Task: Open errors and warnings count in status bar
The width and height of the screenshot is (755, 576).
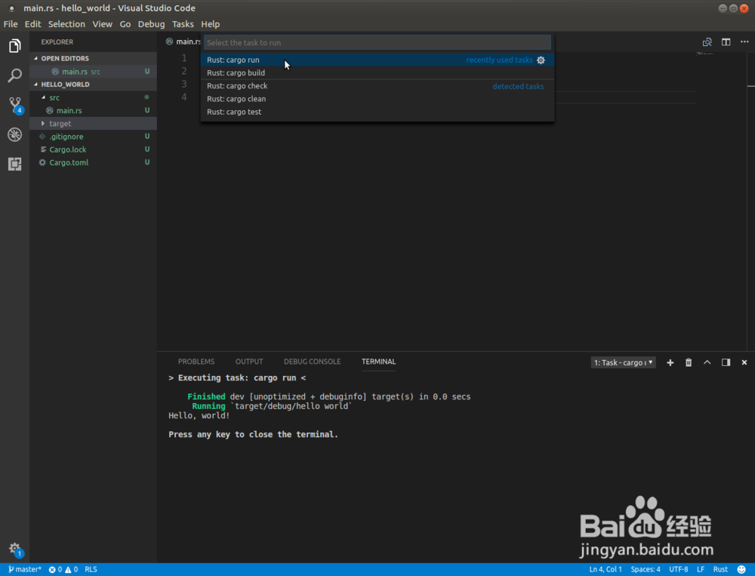Action: click(63, 569)
